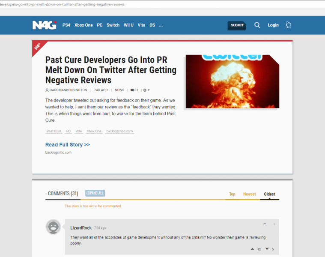Sort comments by Top
This screenshot has width=325, height=257.
[x=232, y=194]
